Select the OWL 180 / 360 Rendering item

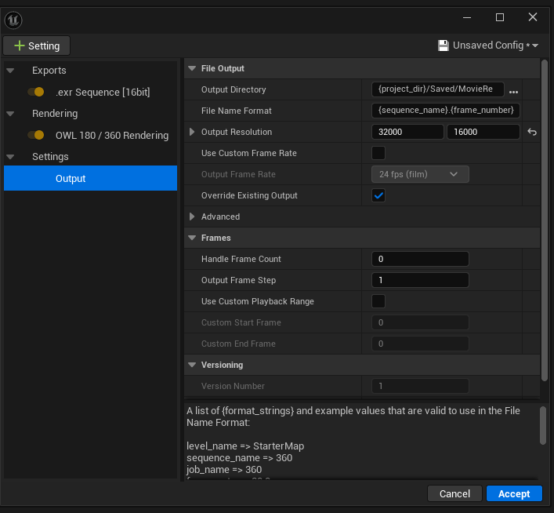click(x=112, y=136)
